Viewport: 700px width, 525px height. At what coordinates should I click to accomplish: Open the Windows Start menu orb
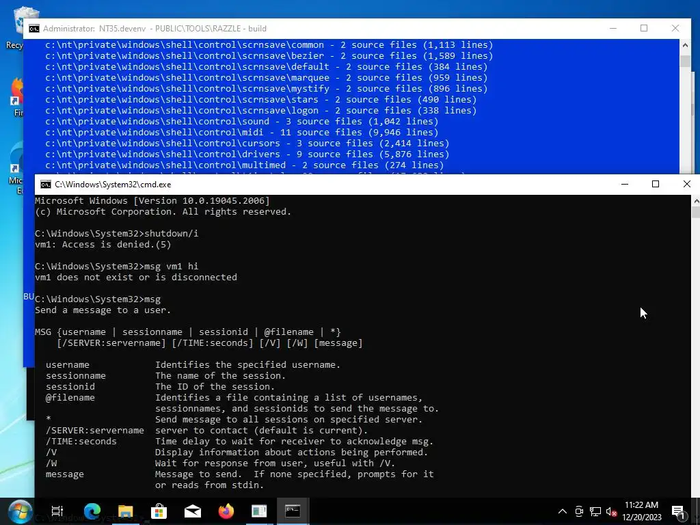(x=18, y=511)
